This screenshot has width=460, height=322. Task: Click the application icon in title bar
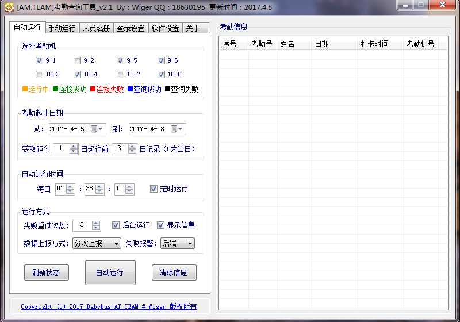pyautogui.click(x=9, y=7)
